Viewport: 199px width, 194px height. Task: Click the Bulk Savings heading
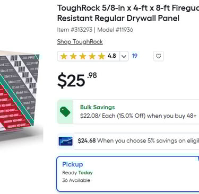(x=98, y=107)
